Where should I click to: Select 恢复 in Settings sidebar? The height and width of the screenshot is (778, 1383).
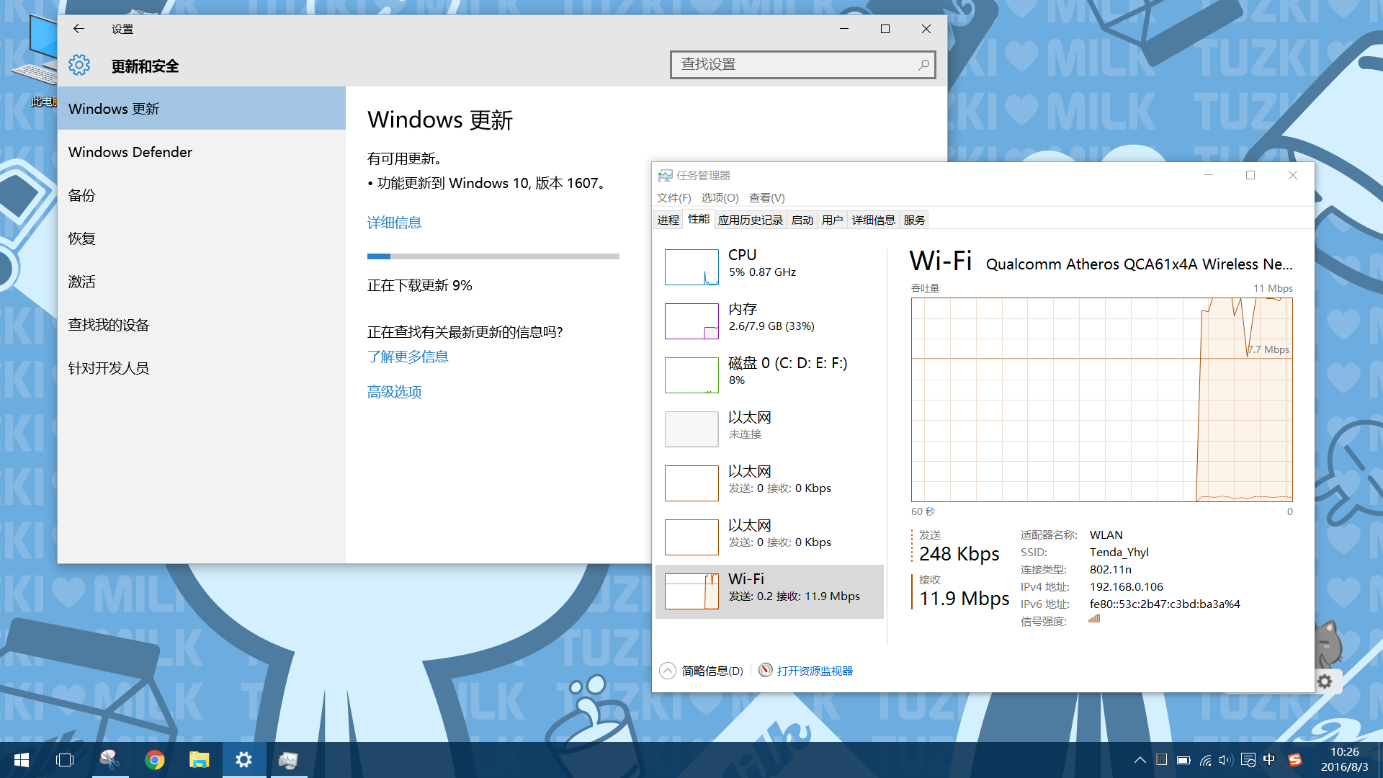click(202, 238)
